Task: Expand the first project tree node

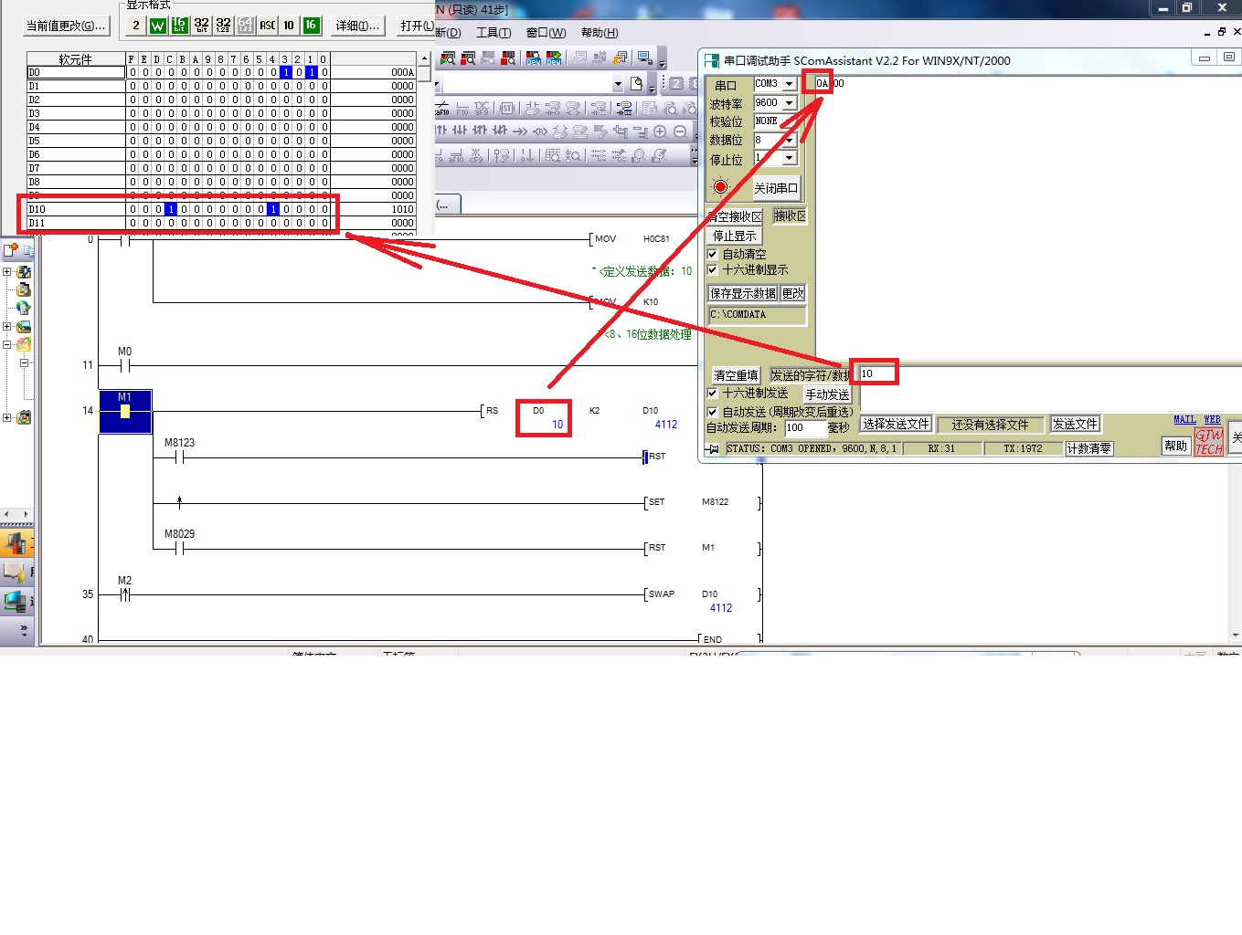Action: [x=7, y=272]
